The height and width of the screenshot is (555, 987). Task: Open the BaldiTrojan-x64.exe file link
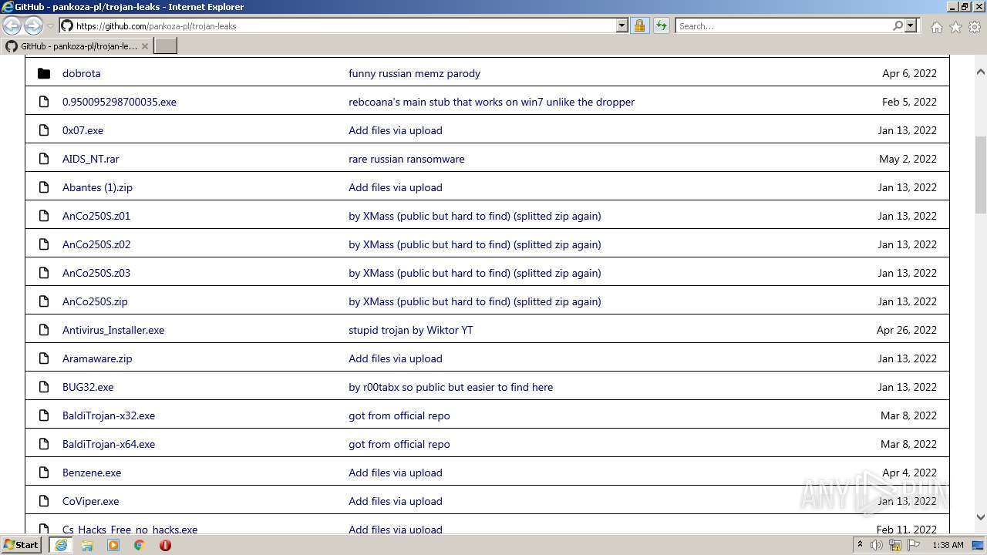tap(109, 444)
